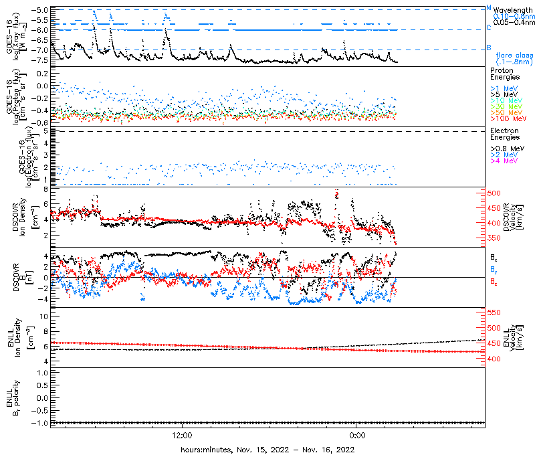Click the GOES-16 Electron flux axis label
535x455 pixels.
click(29, 158)
